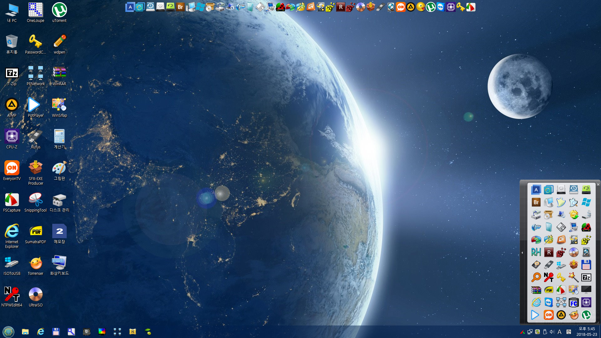Click the Ghost with magnifier icon in launcher panel
The height and width of the screenshot is (338, 601).
pyautogui.click(x=573, y=202)
